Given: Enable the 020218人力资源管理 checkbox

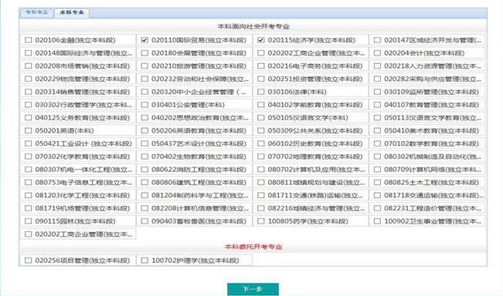Looking at the screenshot, I should (378, 66).
